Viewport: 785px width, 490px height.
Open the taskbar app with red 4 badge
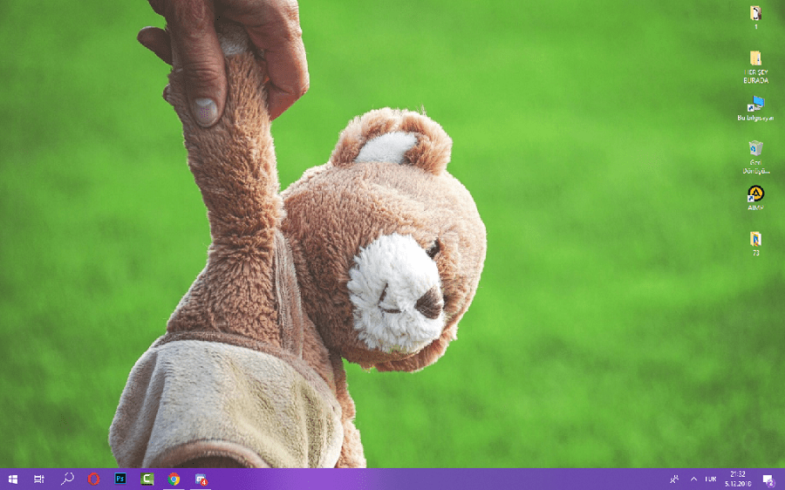coord(201,479)
